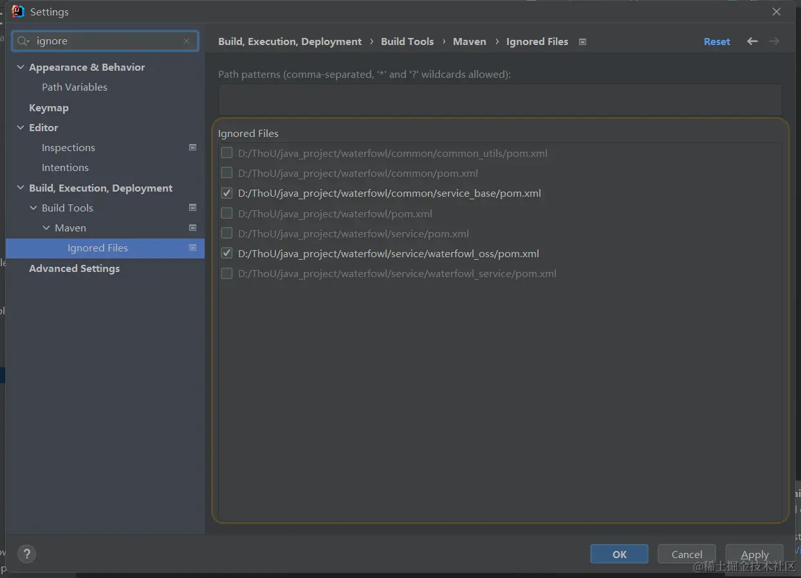Click the IntelliJ logo in the title bar

coord(18,12)
